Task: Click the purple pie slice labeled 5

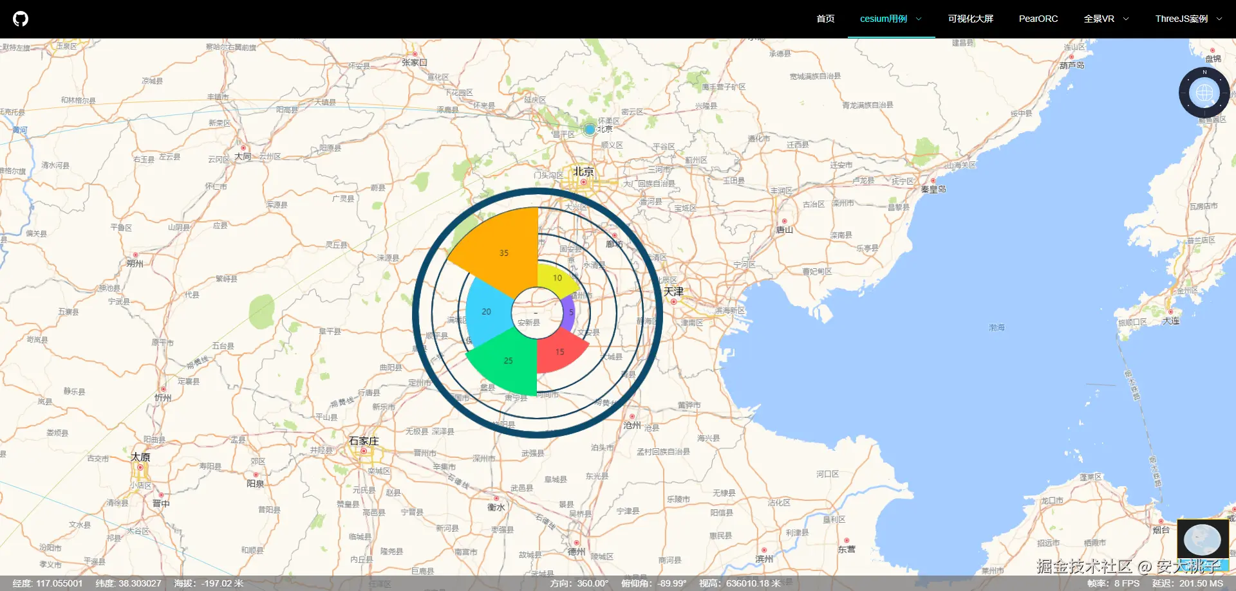Action: tap(569, 313)
